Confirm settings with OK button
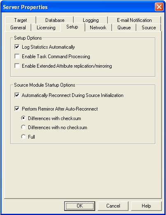Image resolution: width=166 pixels, height=215 pixels. click(79, 206)
